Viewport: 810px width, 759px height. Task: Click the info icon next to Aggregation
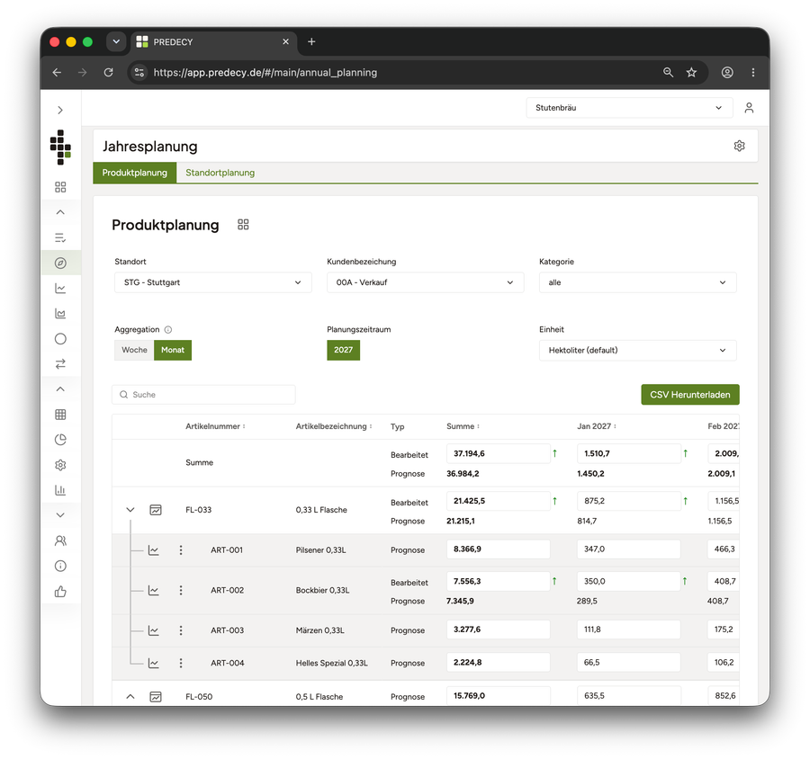tap(168, 330)
